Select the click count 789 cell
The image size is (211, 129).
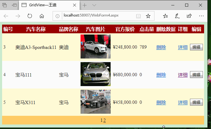tap(143, 47)
